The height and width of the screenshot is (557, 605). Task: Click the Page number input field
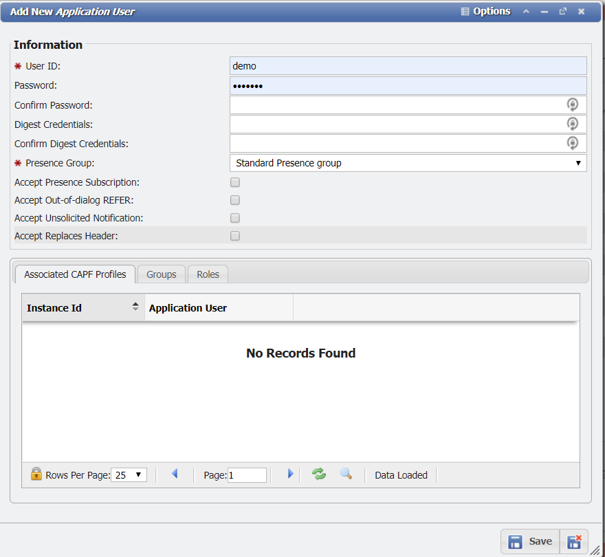coord(248,474)
